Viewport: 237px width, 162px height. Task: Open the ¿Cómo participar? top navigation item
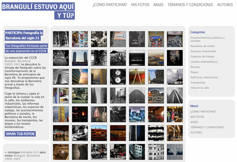pos(109,5)
